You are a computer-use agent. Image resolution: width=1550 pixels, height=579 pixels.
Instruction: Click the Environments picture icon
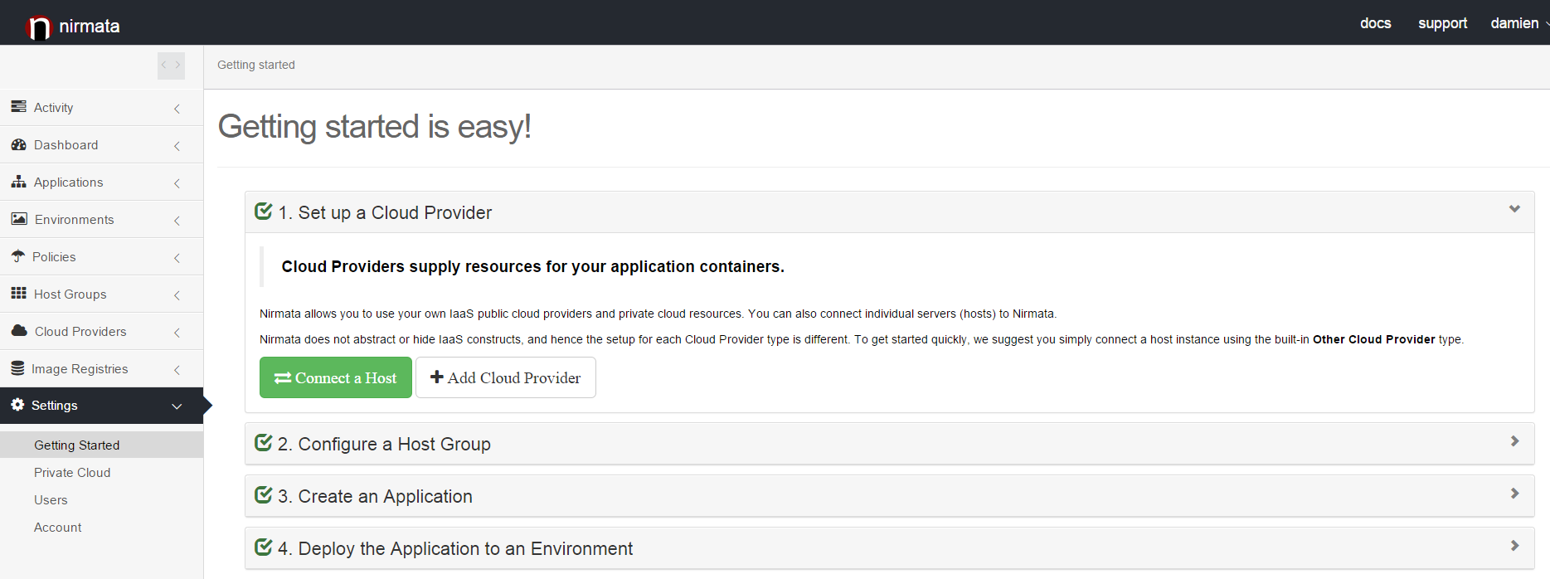(x=19, y=219)
